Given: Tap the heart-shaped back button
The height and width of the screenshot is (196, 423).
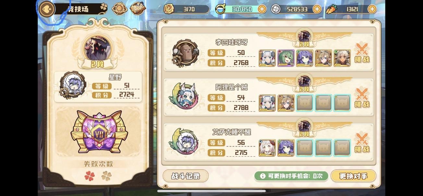Looking at the screenshot, I should [x=47, y=9].
